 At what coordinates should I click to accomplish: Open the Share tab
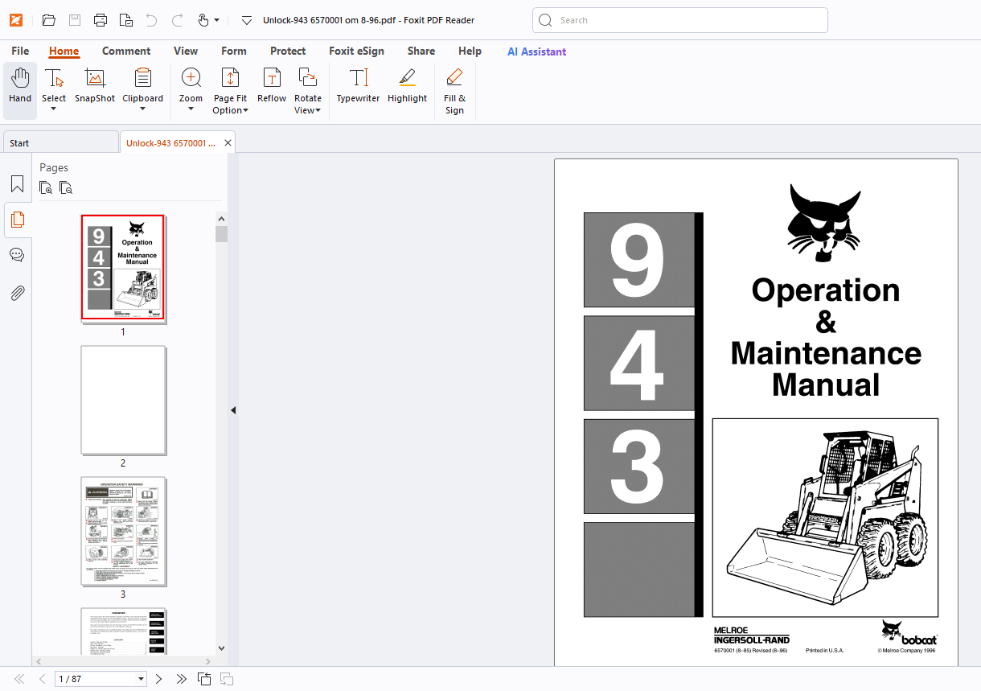pos(421,51)
